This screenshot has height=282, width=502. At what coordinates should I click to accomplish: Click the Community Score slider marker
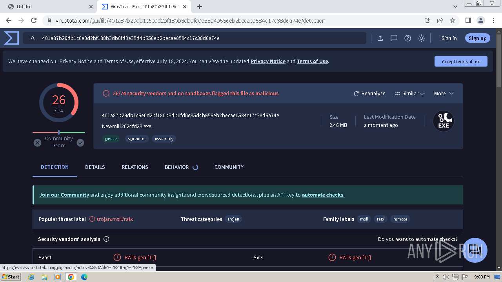59,132
